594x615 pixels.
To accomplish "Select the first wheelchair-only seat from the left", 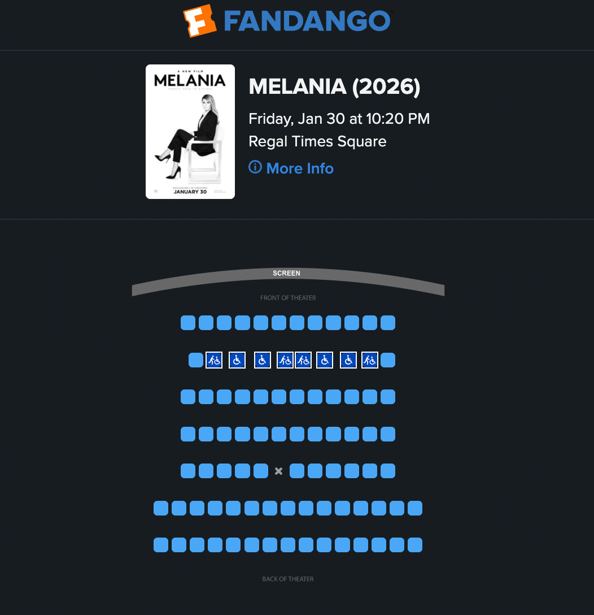I will [x=237, y=360].
